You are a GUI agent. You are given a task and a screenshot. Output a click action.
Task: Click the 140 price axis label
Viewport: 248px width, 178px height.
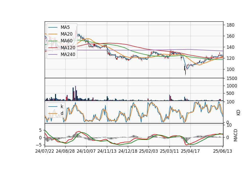(x=230, y=47)
